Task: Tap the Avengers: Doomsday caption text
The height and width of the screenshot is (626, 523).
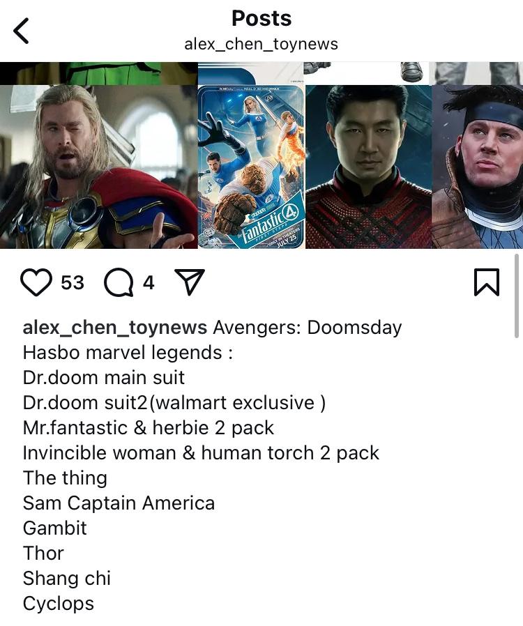Action: click(x=308, y=328)
